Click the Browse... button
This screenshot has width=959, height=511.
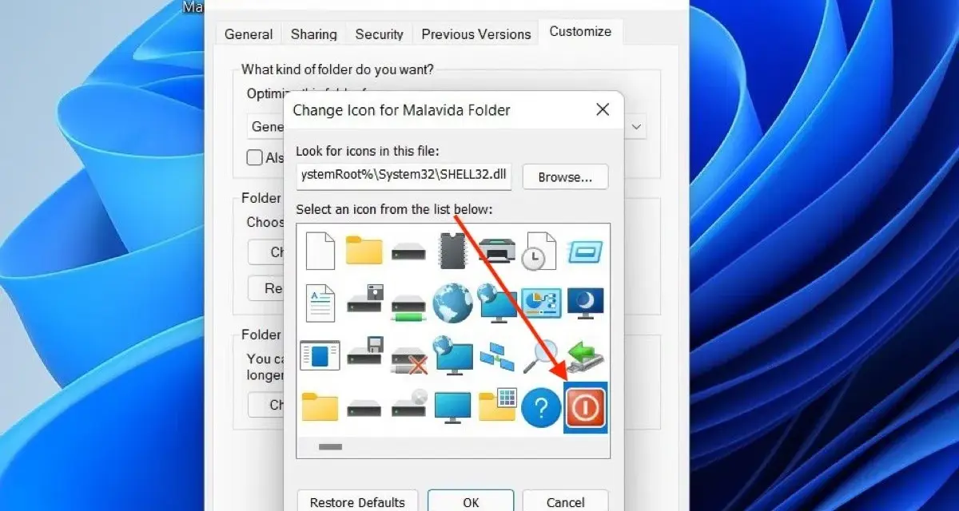click(565, 177)
